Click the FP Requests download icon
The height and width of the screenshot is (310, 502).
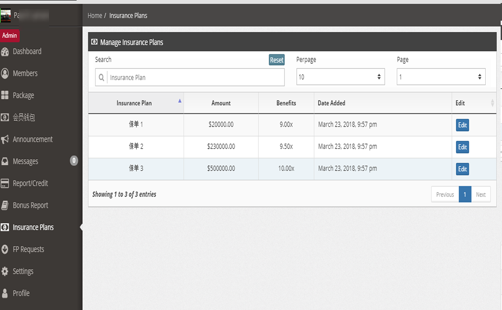tap(5, 249)
